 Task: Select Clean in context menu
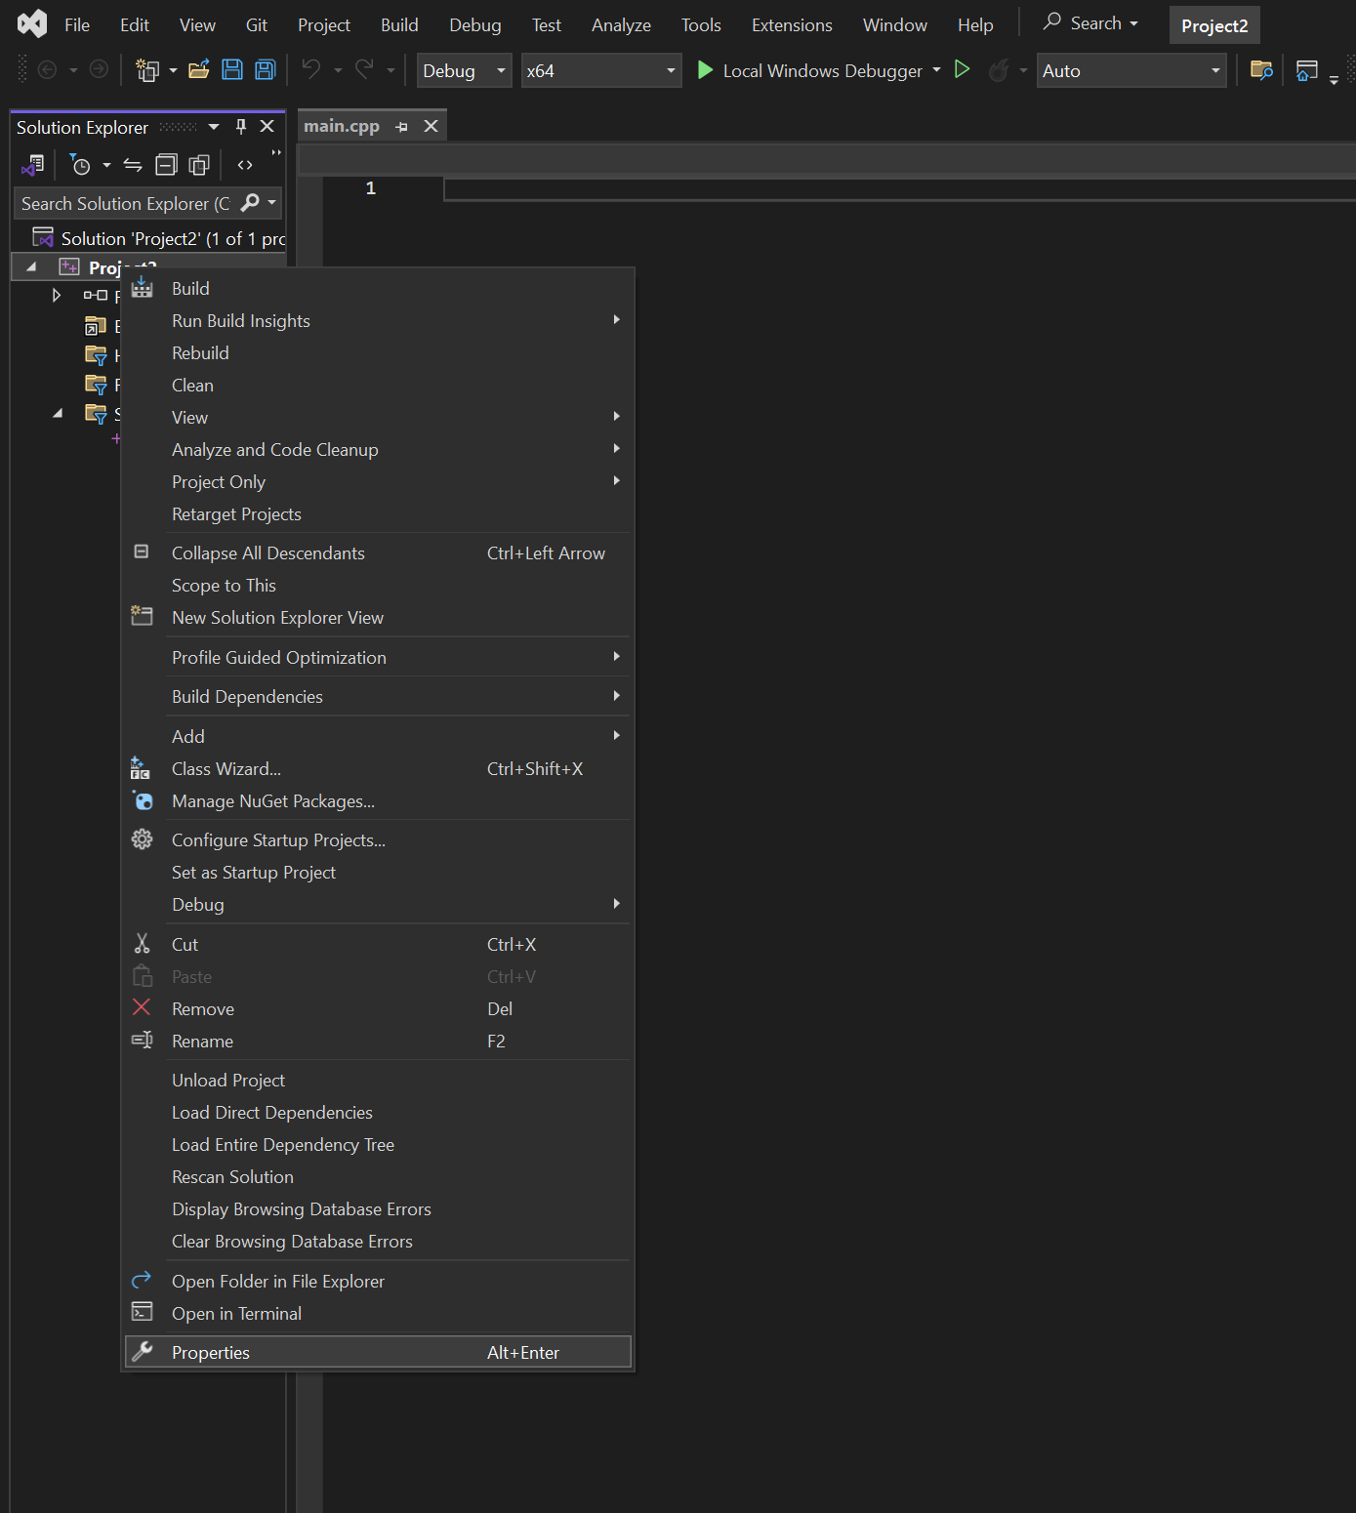377,385
